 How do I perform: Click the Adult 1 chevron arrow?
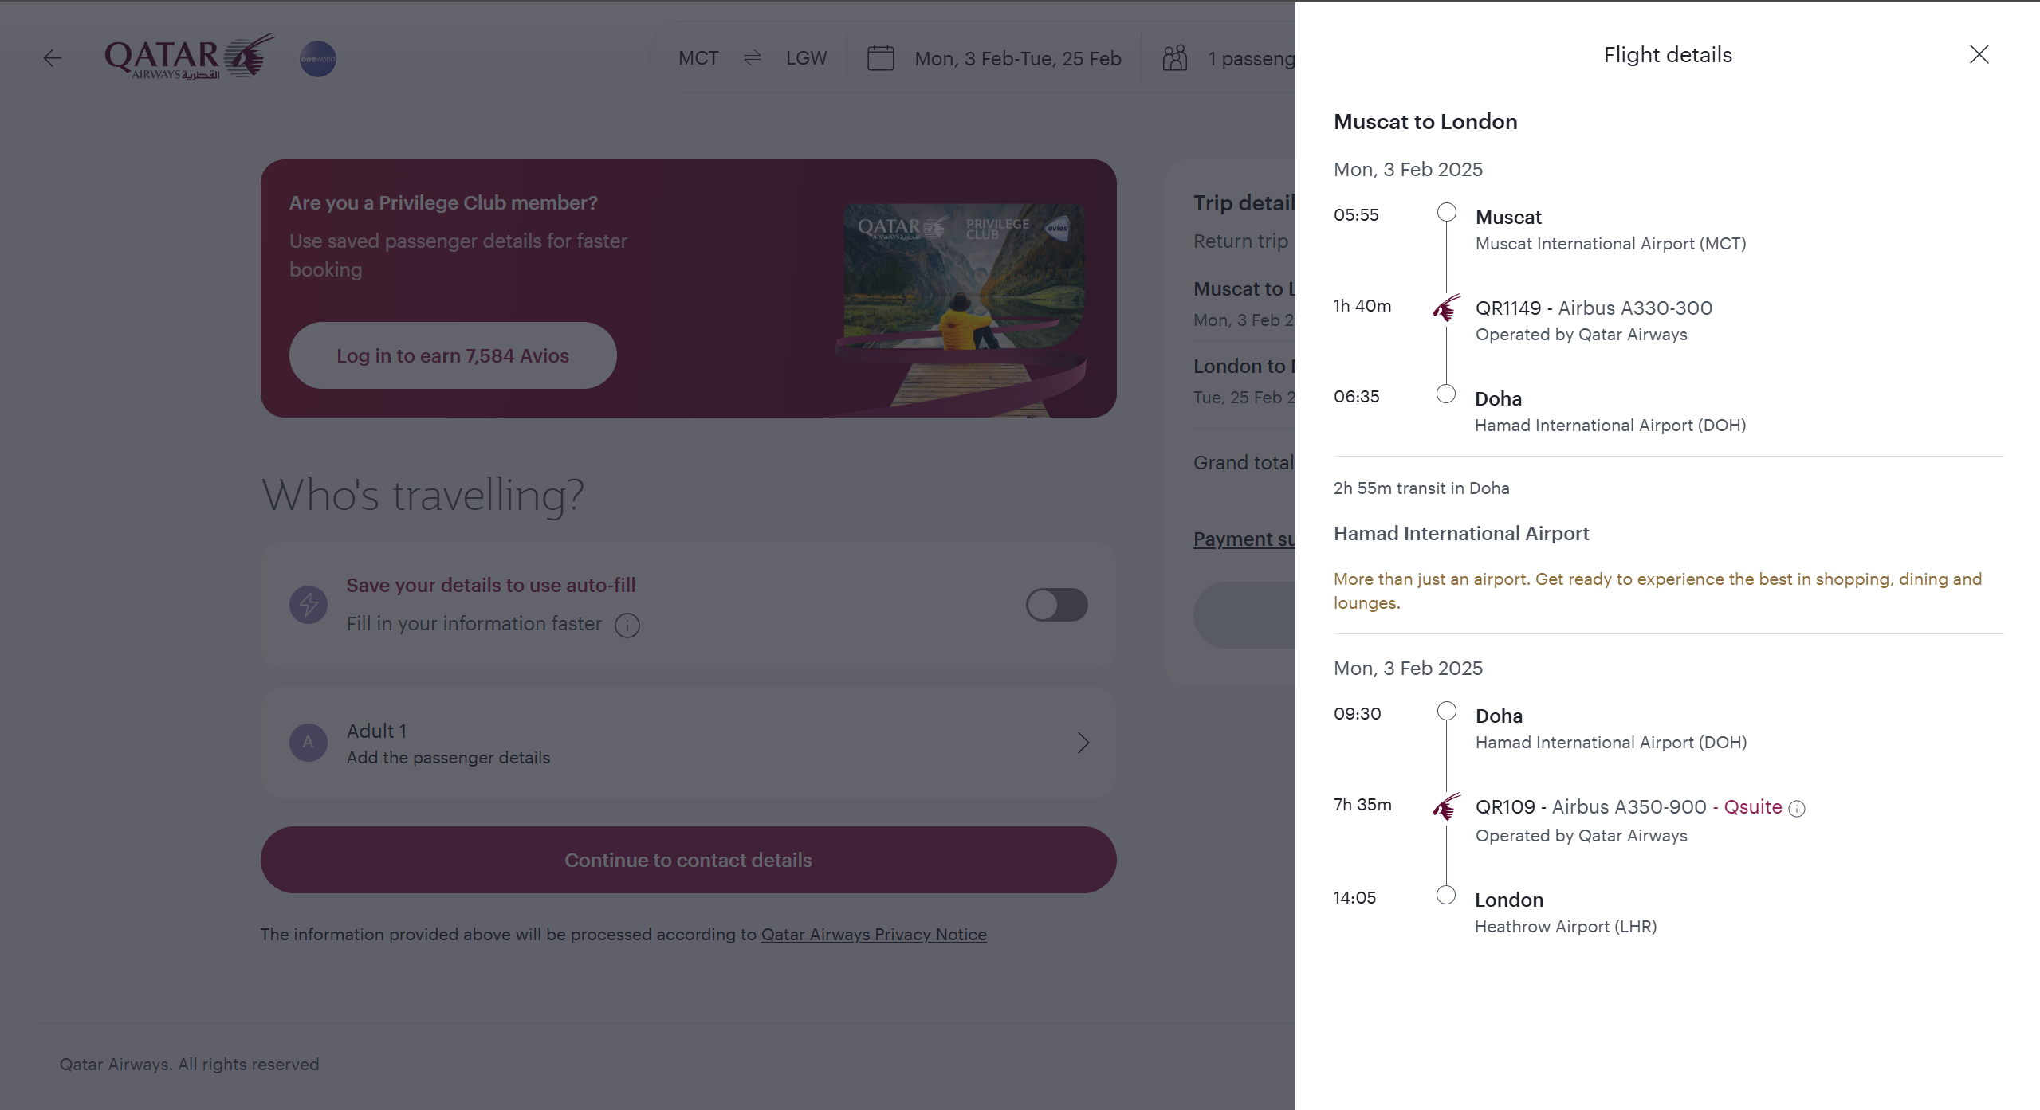click(1083, 743)
